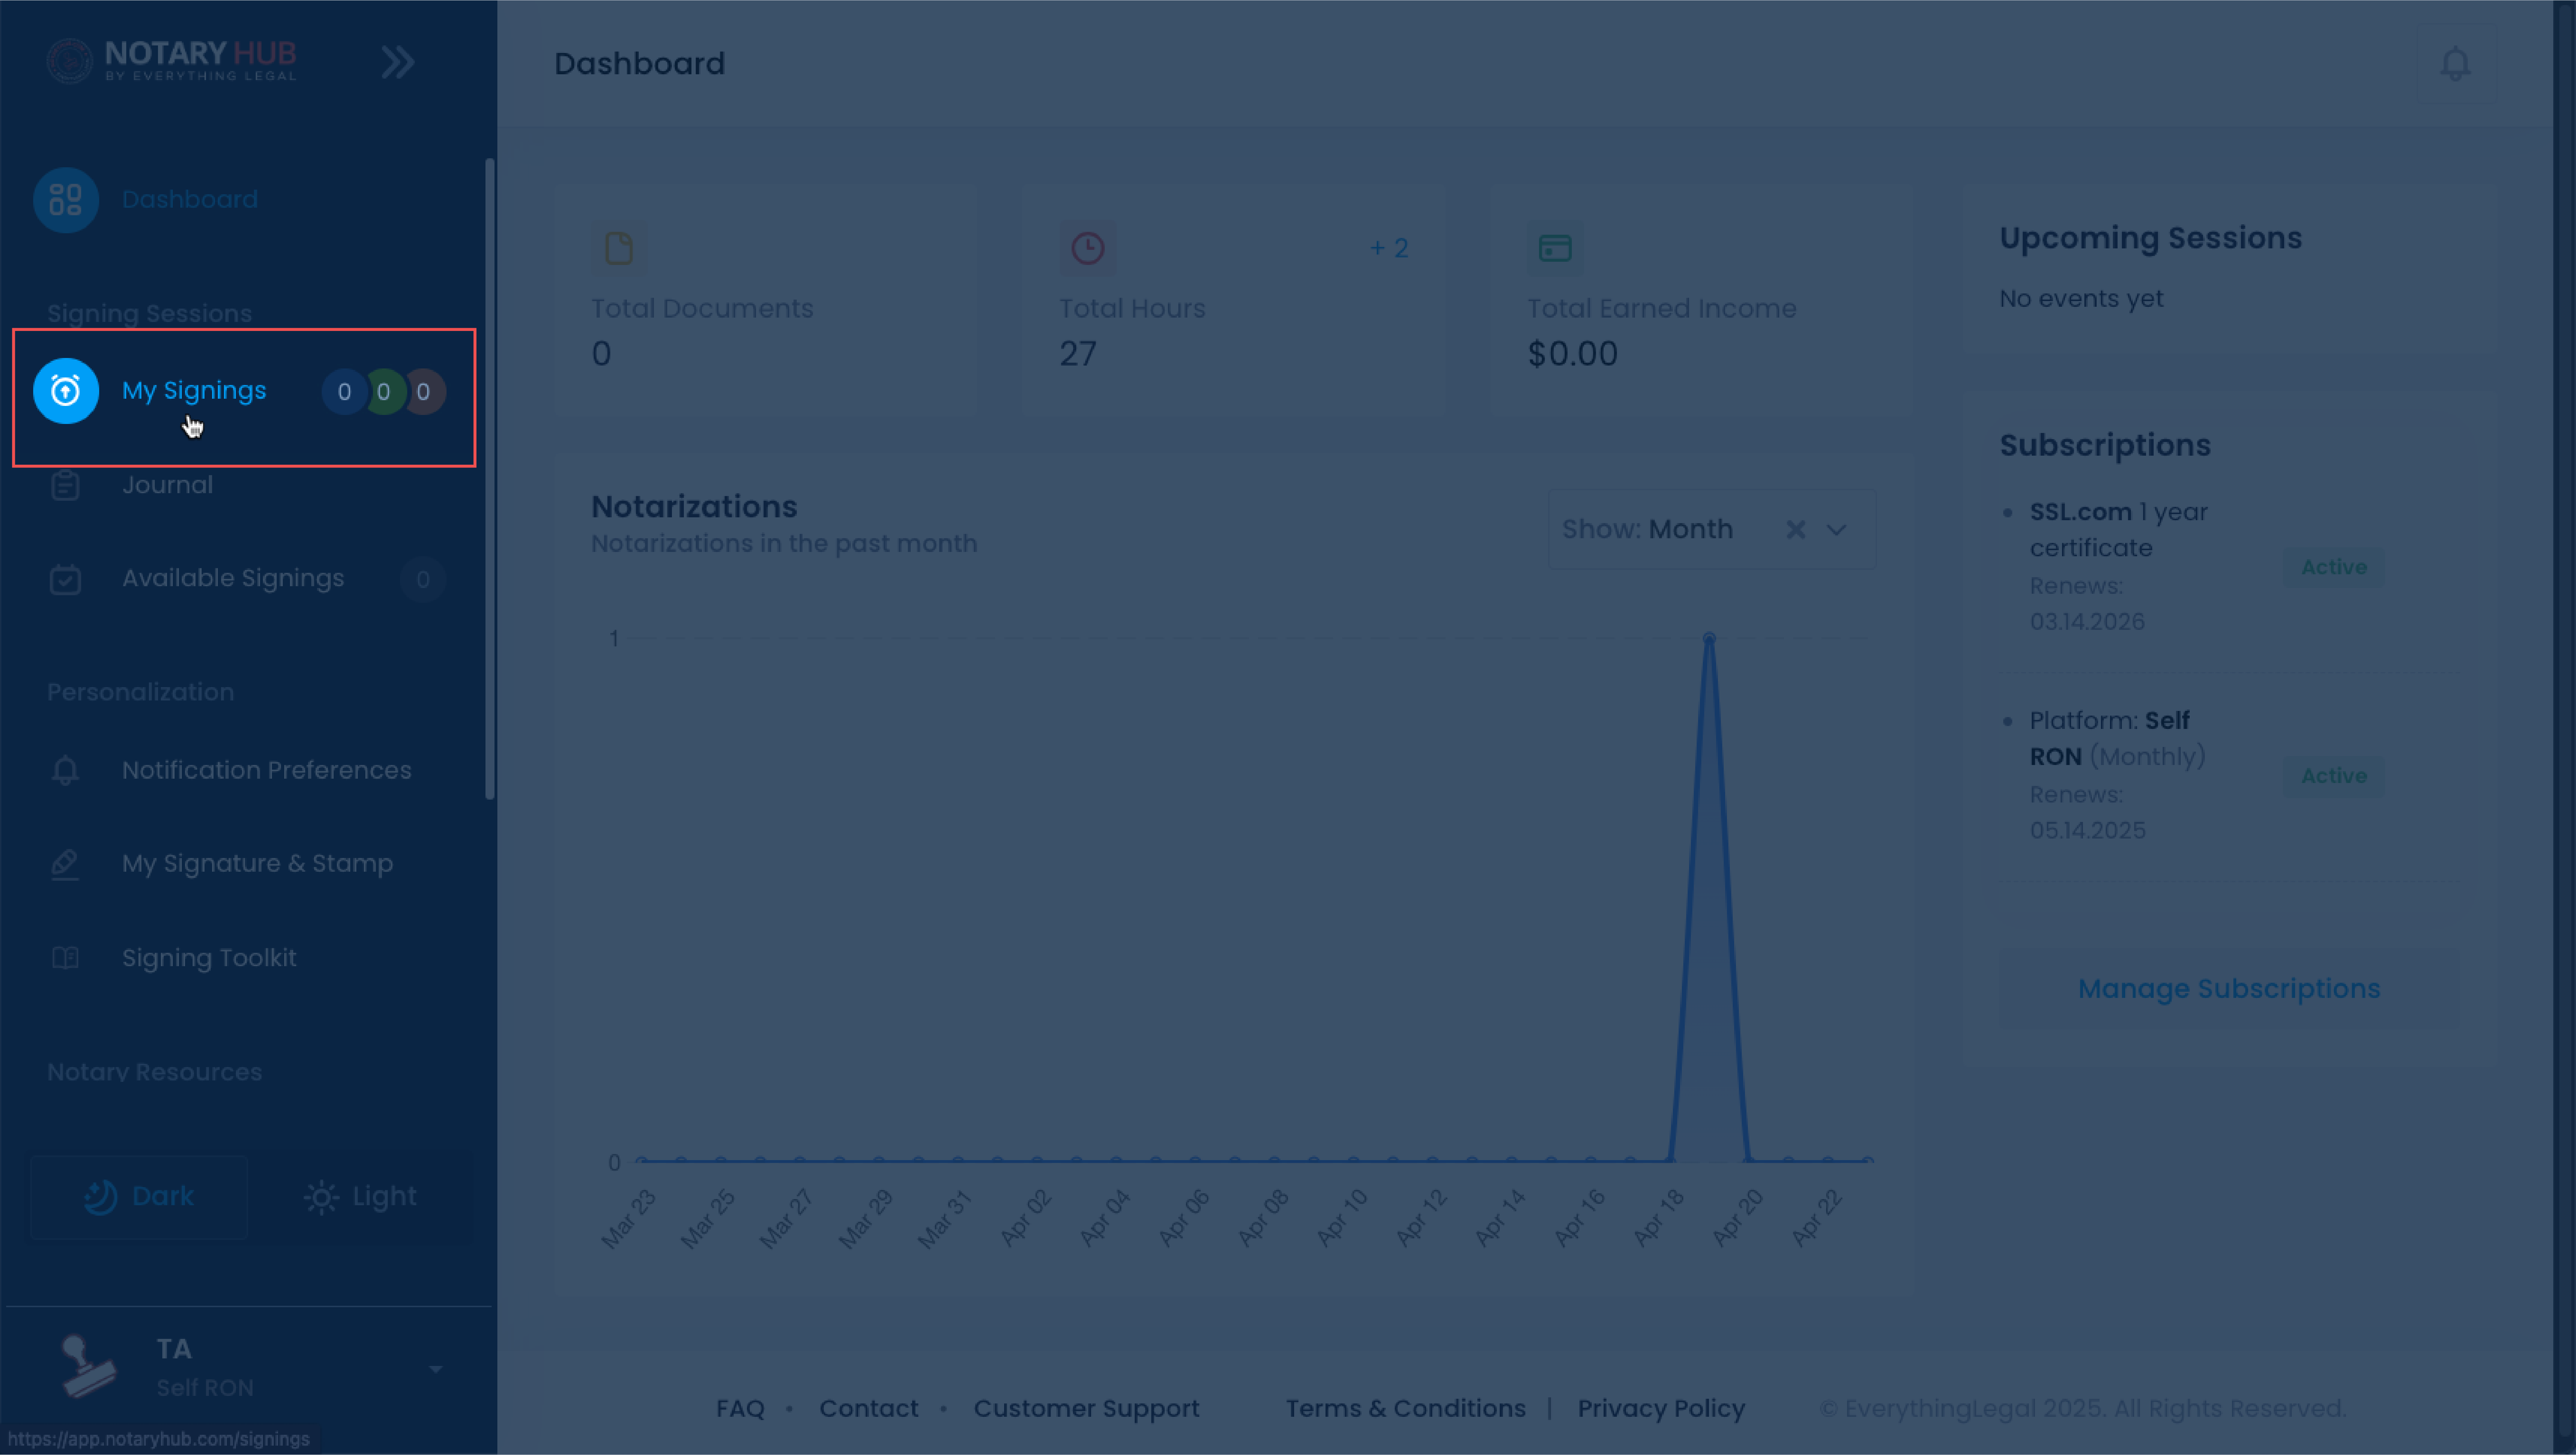Click the chart peak data point
Screen dimensions: 2576x1455
pos(1709,638)
